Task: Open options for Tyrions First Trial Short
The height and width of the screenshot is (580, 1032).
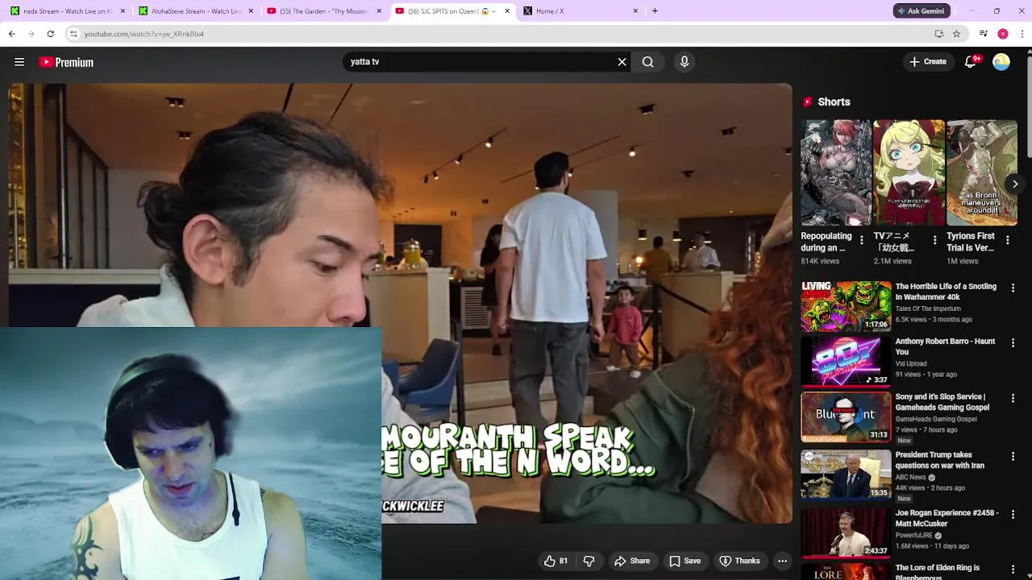Action: 1007,240
